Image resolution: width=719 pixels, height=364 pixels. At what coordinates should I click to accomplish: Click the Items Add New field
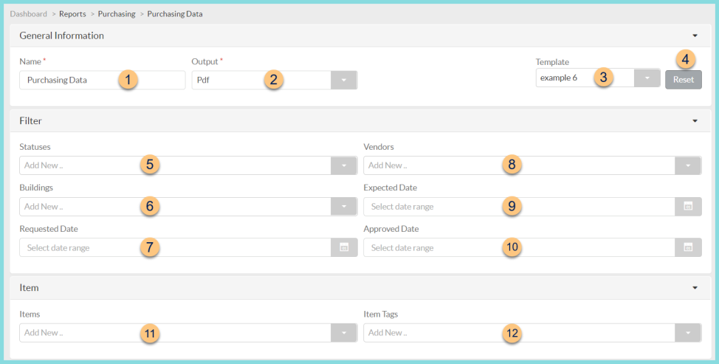point(175,333)
